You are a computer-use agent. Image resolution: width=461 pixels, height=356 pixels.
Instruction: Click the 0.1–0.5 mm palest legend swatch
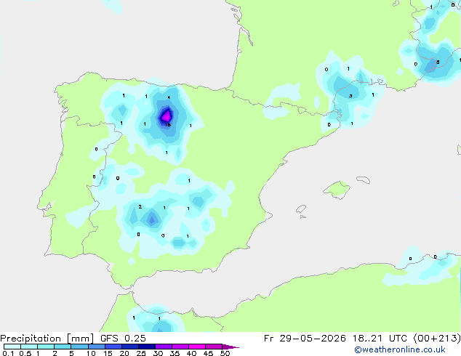12,347
